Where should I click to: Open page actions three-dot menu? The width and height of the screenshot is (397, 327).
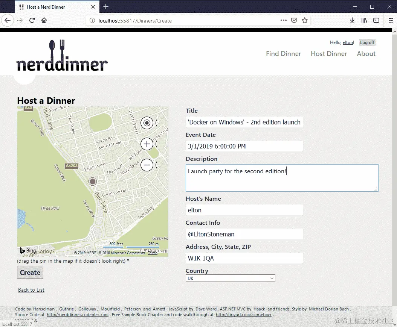(284, 20)
